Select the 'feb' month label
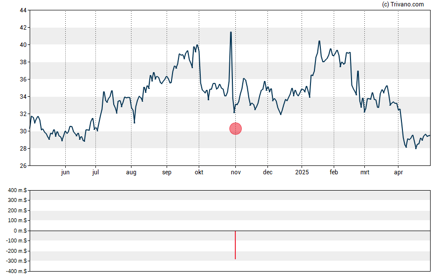The width and height of the screenshot is (439, 279). [334, 172]
